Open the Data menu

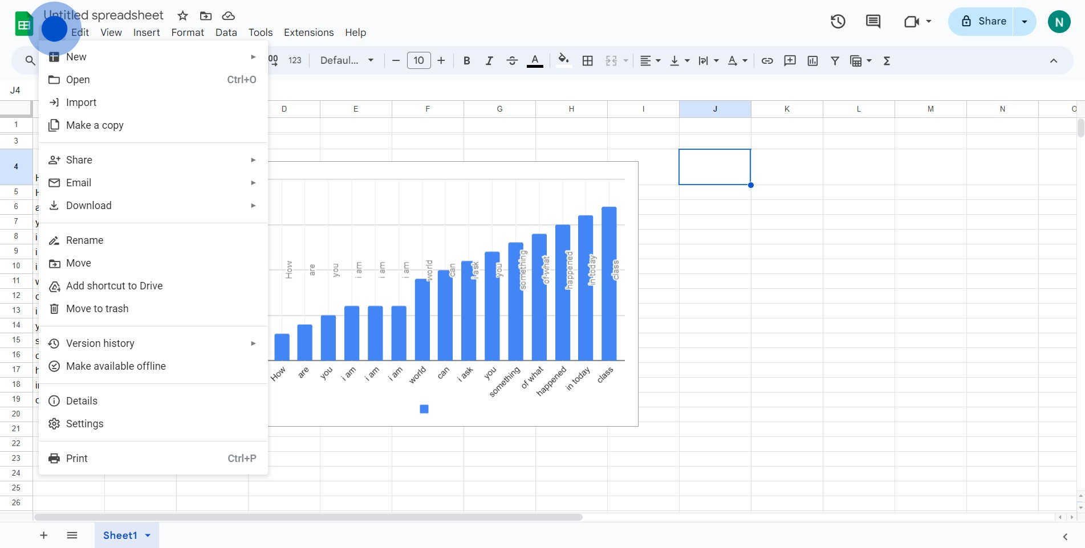point(226,32)
